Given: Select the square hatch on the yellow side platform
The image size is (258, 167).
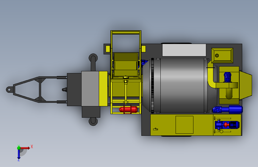Looking at the screenshot, I should click(184, 125).
